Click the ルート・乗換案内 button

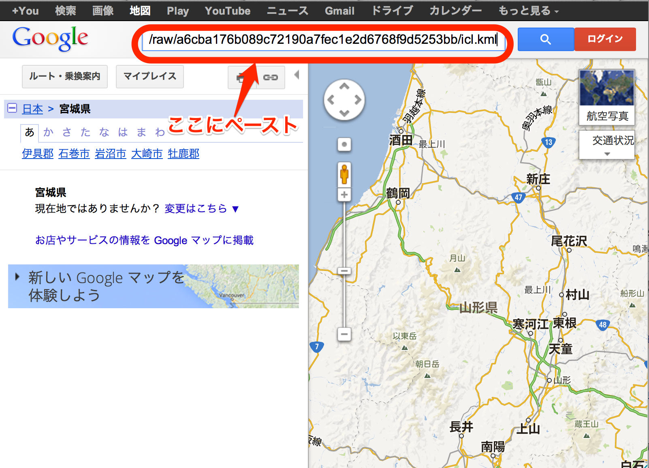pos(65,77)
